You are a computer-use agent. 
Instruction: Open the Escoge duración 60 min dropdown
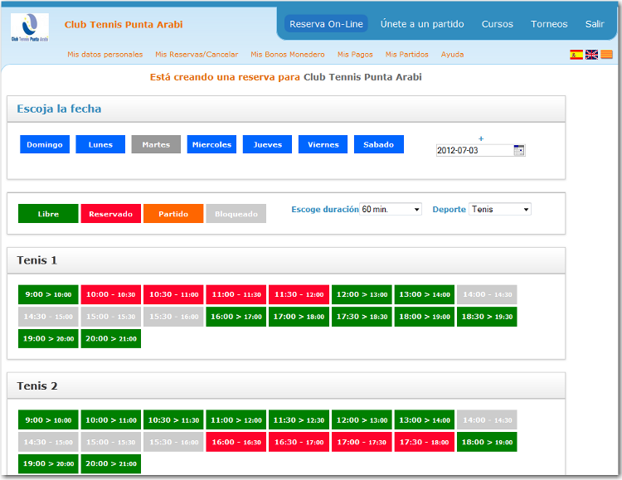[391, 209]
